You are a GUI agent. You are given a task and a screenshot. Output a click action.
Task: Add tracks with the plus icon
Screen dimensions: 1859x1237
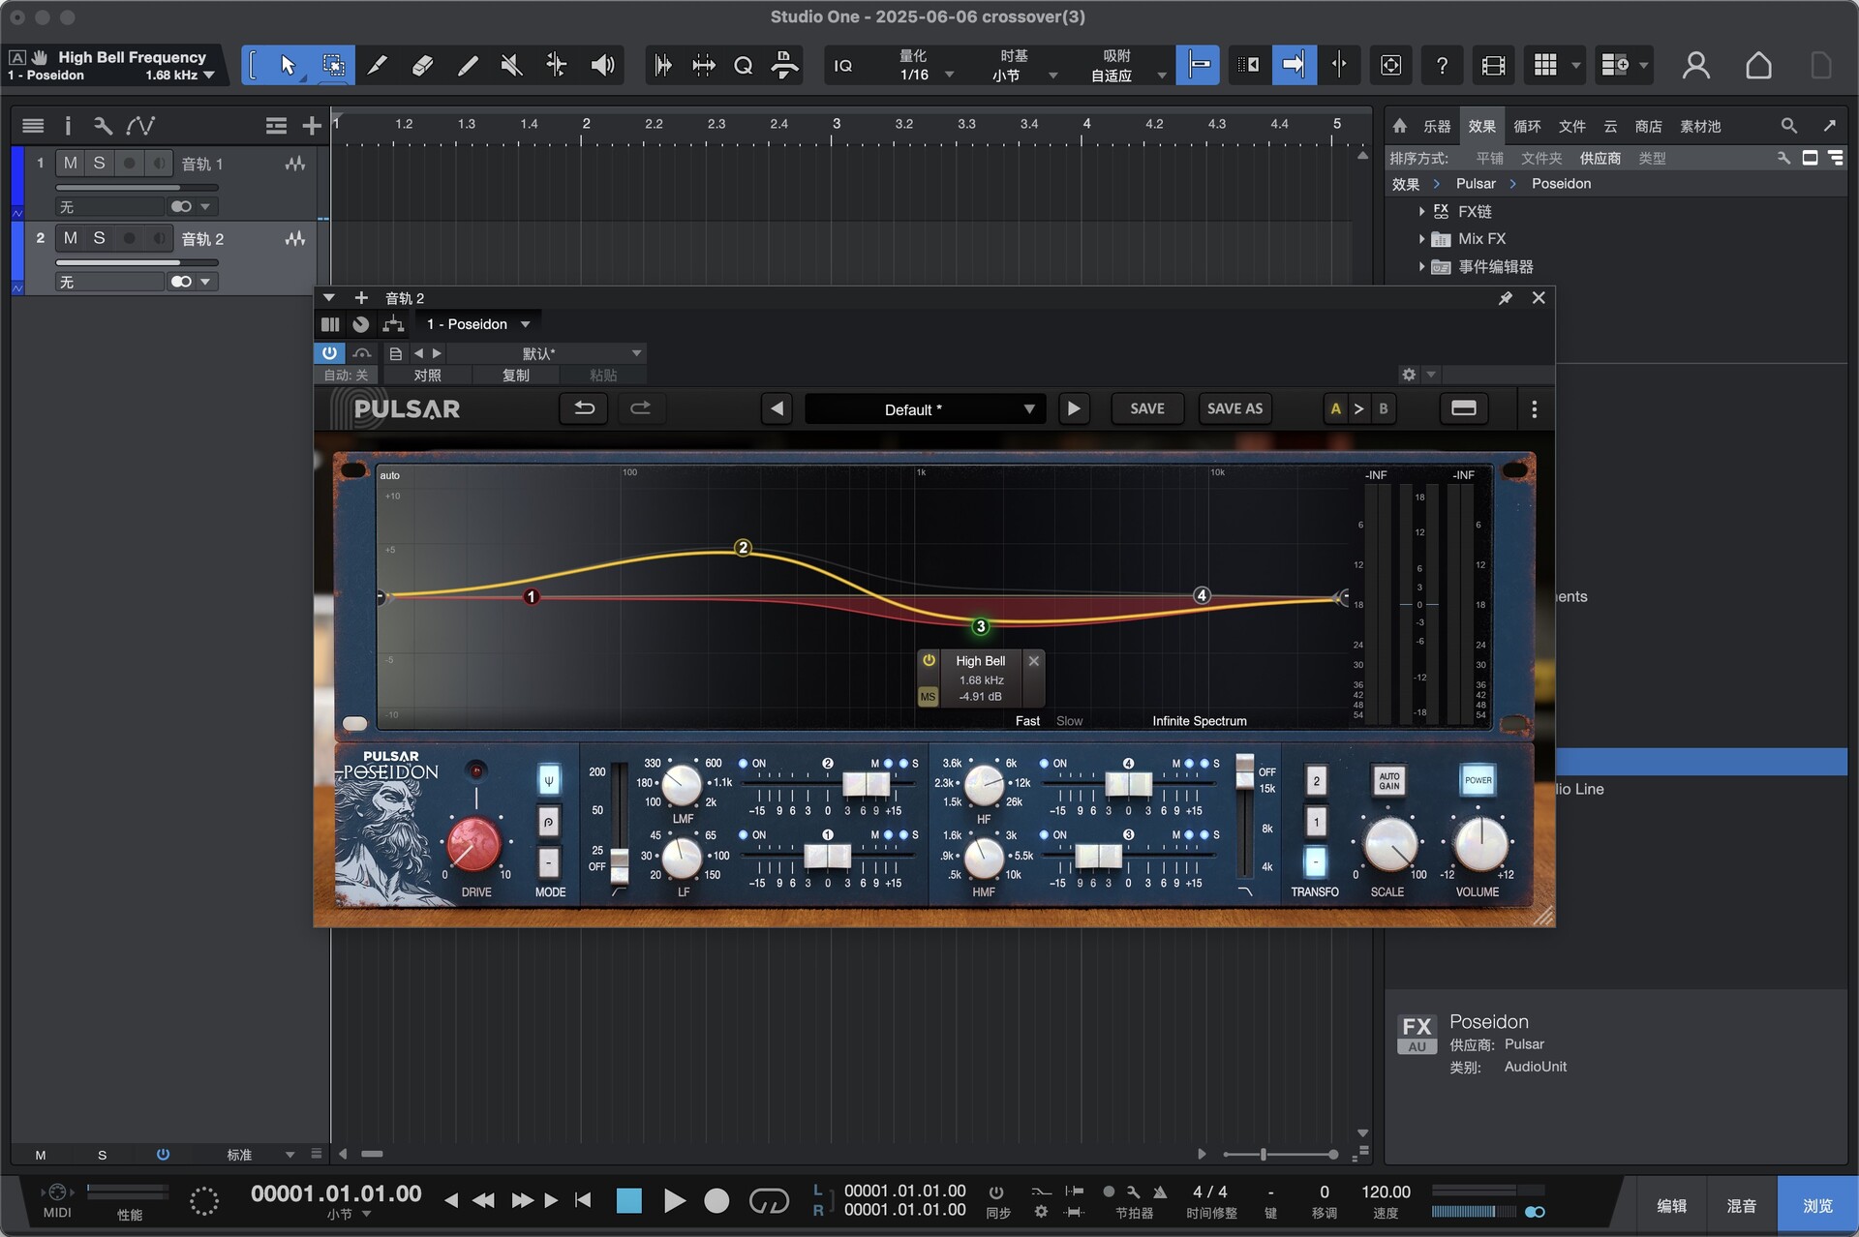[312, 126]
